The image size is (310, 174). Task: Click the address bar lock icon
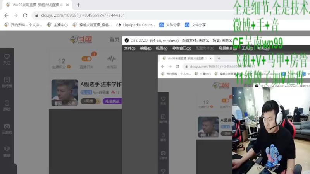pos(36,15)
